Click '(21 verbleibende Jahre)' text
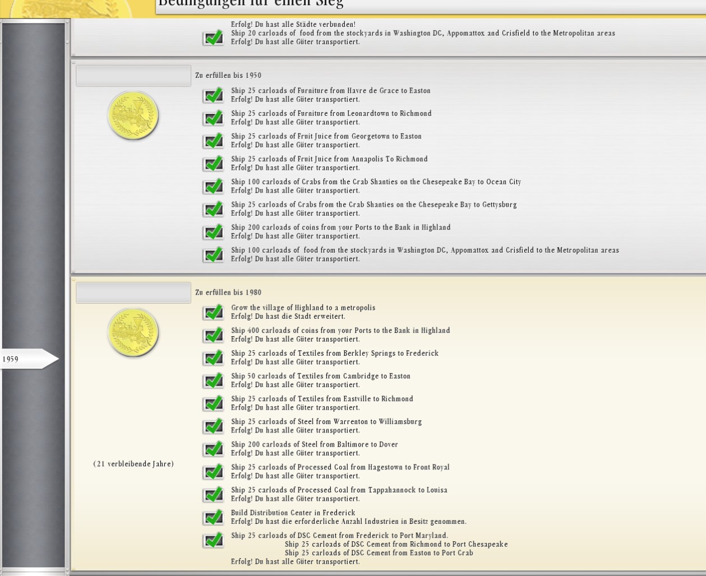The height and width of the screenshot is (576, 706). coord(133,464)
